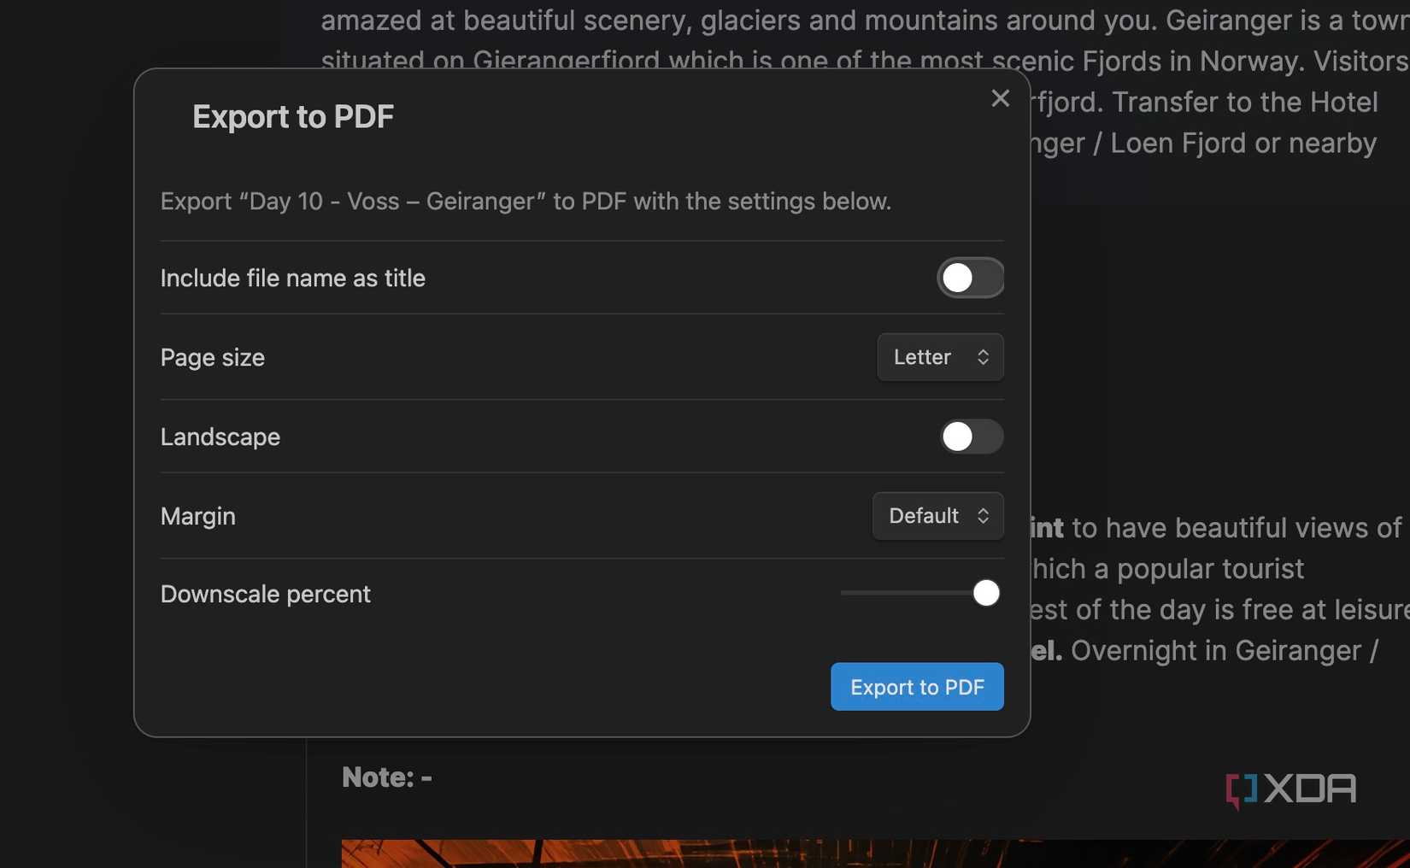Click the Downscale percent label text
Screen dimensions: 1410x868
265,595
